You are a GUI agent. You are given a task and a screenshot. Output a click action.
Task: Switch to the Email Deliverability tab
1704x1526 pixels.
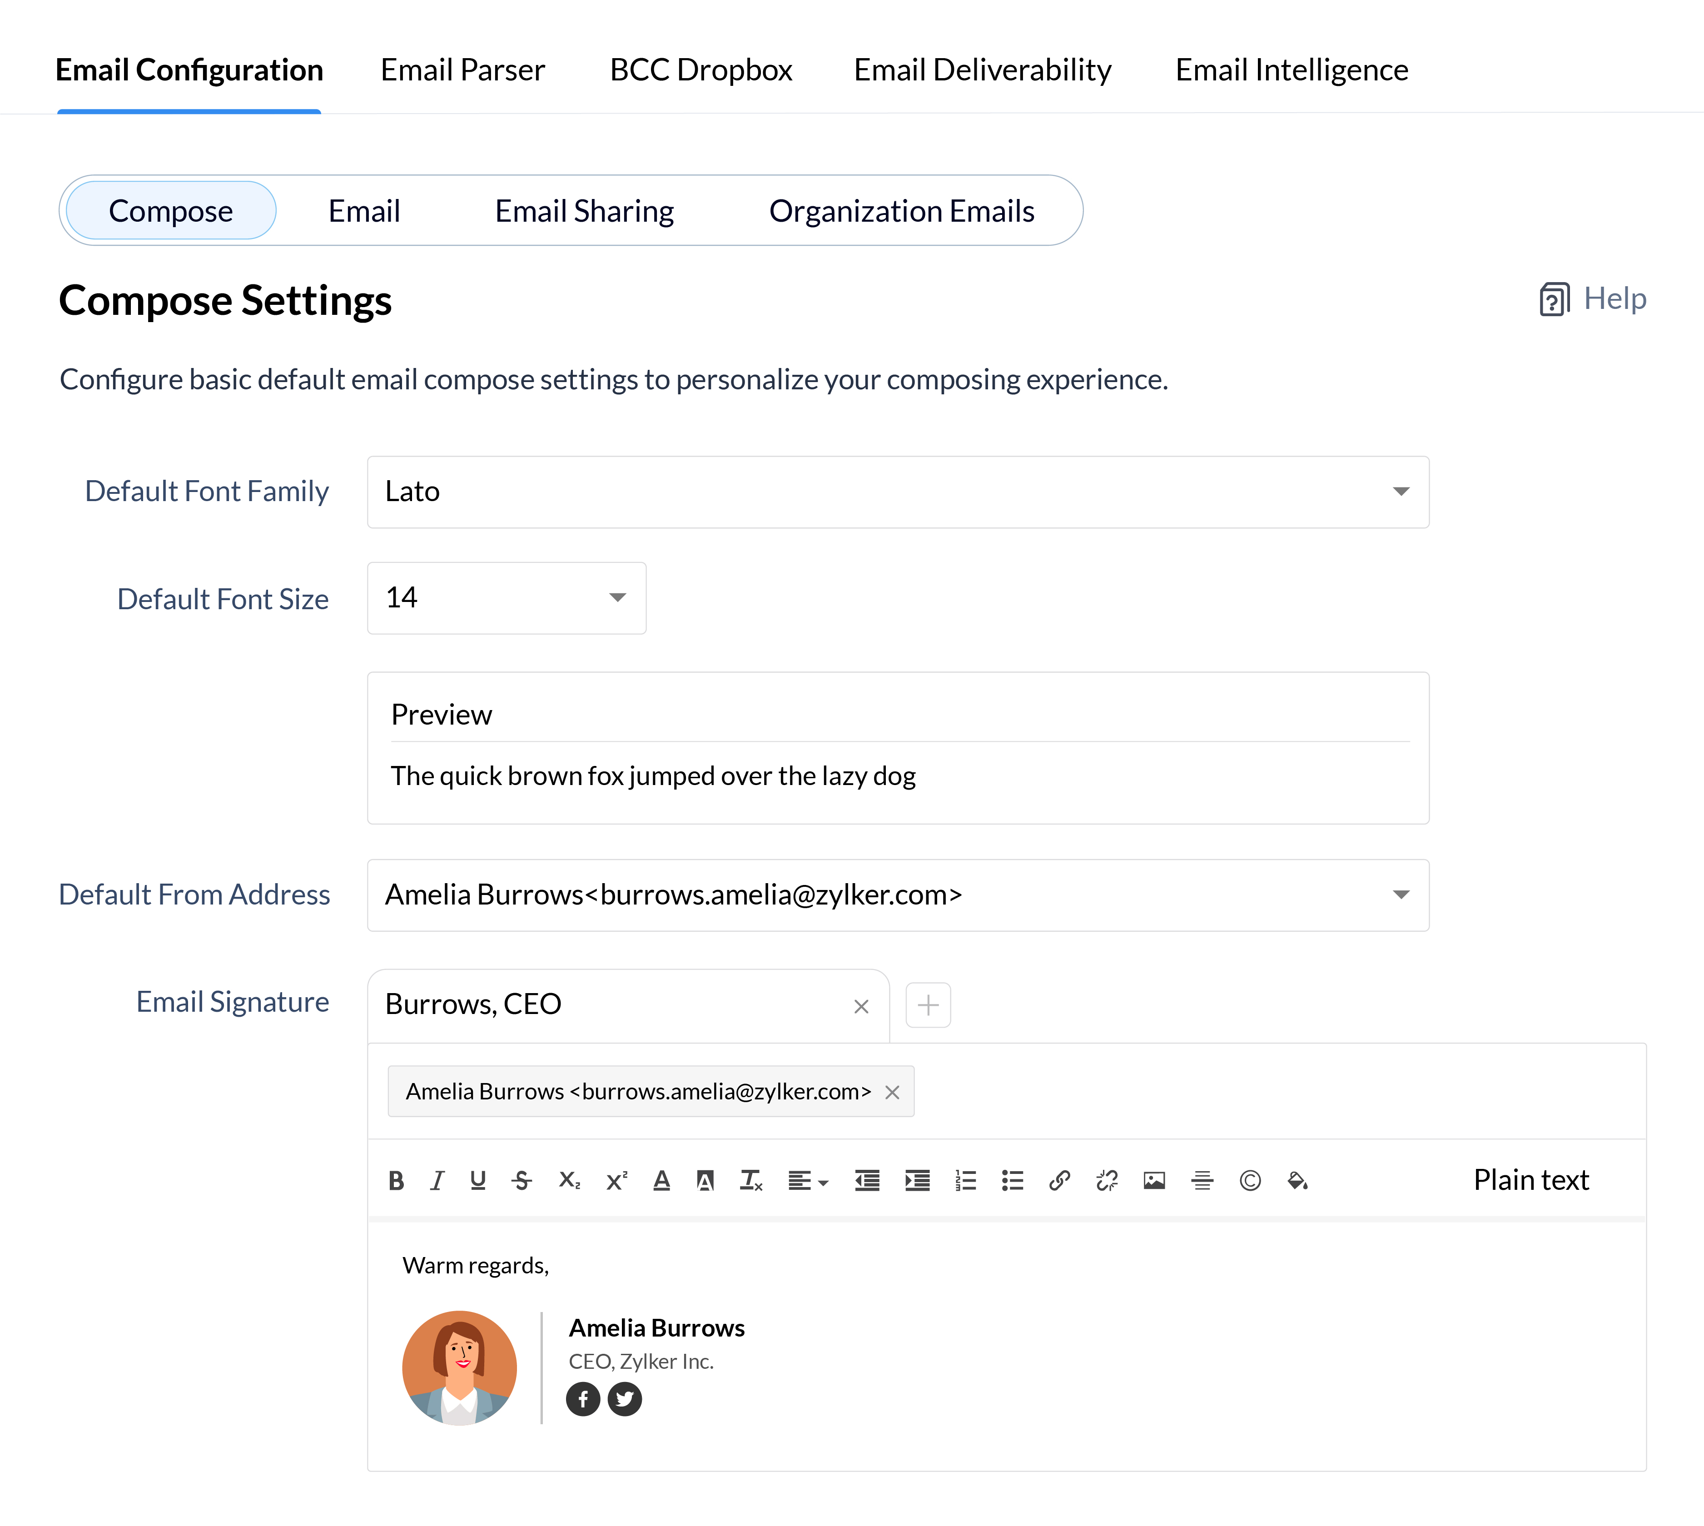coord(982,70)
